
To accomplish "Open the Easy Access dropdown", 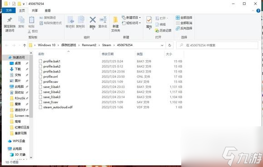I will click(131, 23).
